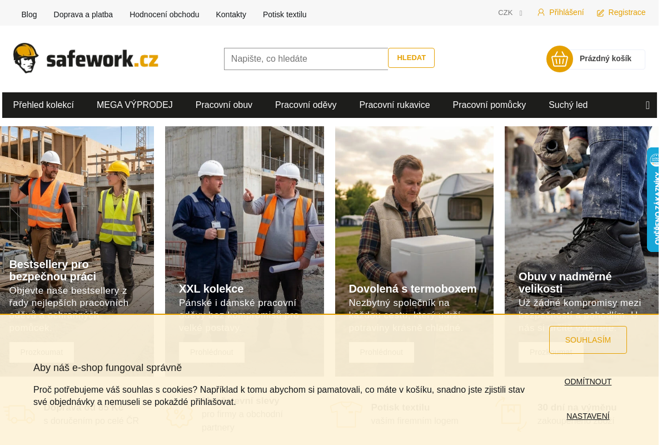Open Pracovní pomůcky category
667x445 pixels.
[489, 105]
